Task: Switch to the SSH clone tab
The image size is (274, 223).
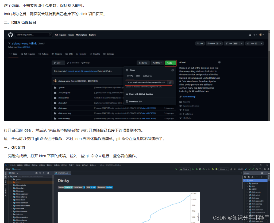Action: (138, 76)
